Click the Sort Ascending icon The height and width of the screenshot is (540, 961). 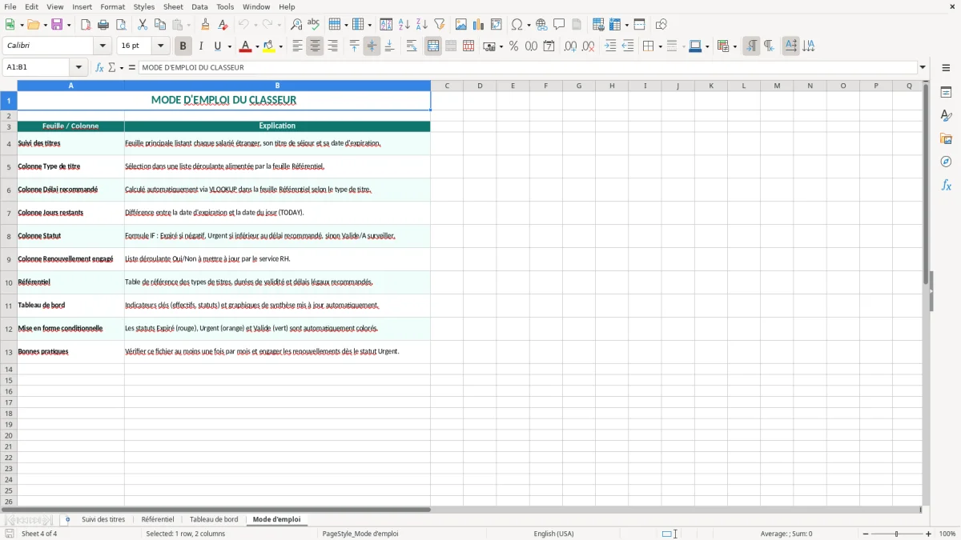coord(404,25)
